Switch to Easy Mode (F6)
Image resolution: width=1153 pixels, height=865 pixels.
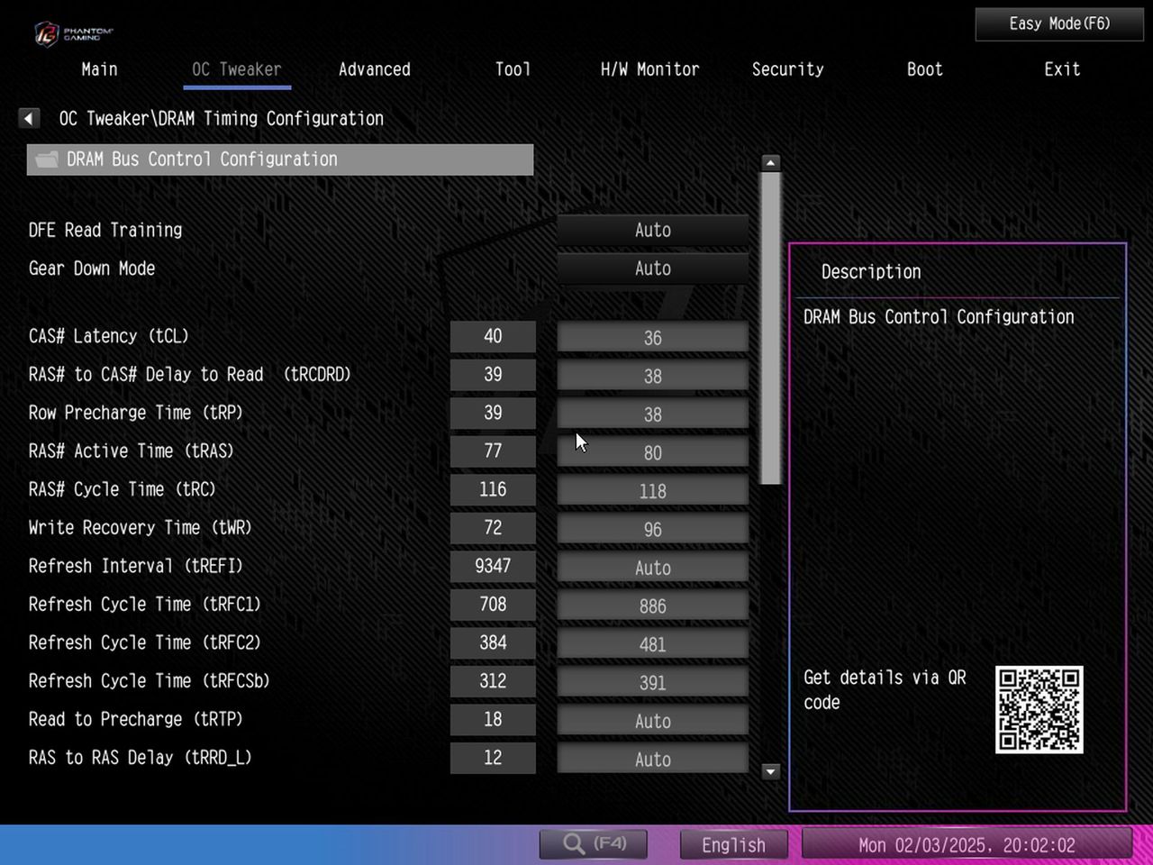(x=1059, y=24)
